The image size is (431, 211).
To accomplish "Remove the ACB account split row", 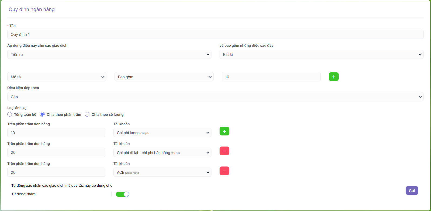I will pos(224,171).
